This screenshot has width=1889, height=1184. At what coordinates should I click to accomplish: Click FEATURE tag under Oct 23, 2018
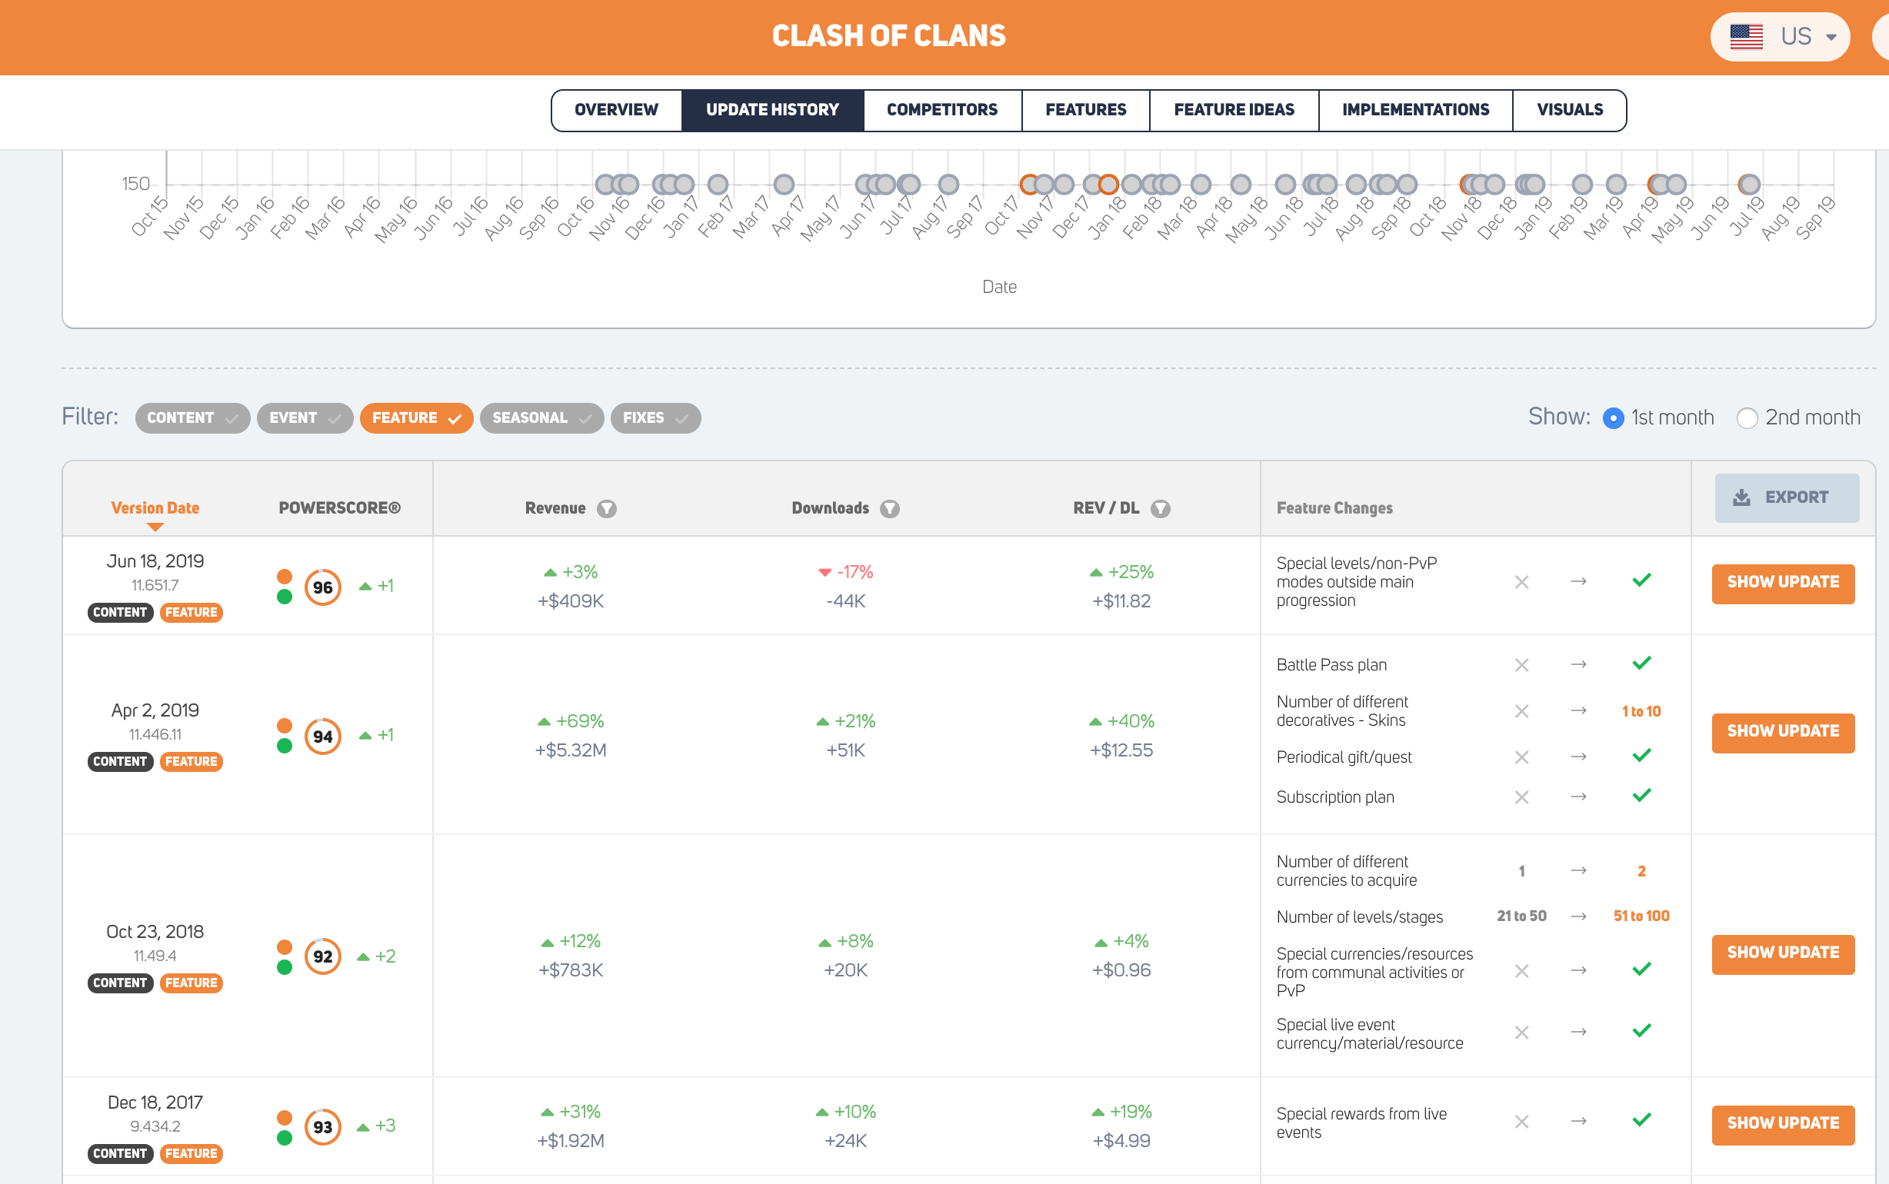click(191, 983)
